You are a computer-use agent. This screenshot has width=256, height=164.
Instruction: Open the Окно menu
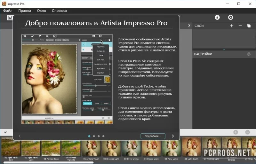(x=42, y=11)
